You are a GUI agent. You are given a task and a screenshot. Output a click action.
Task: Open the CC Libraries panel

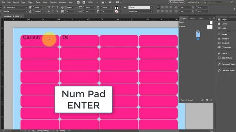pos(225,47)
